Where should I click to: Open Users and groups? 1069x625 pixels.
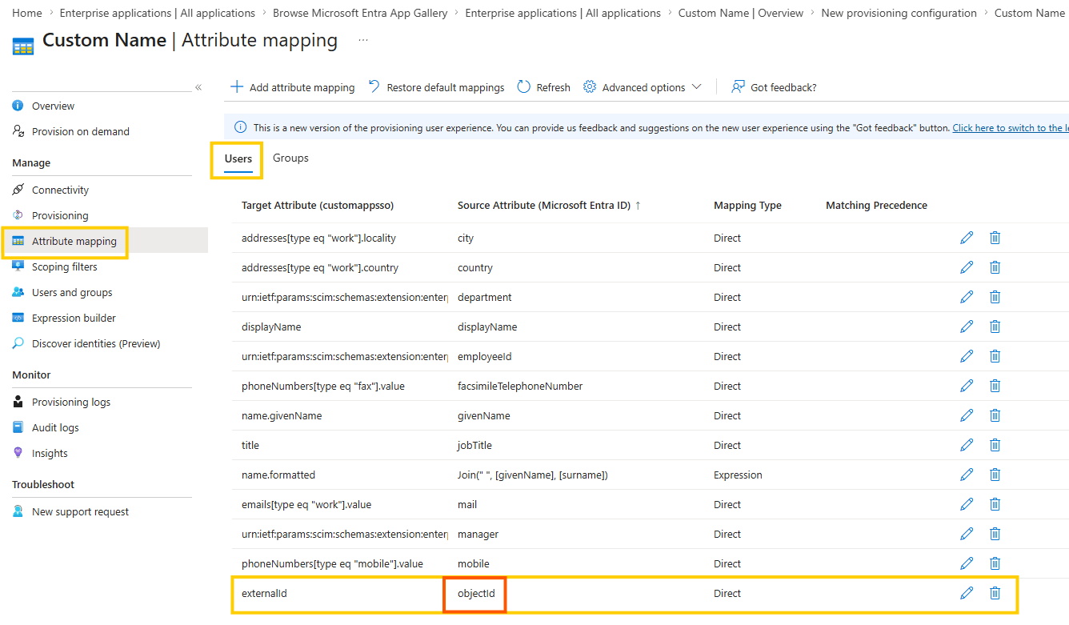pos(72,292)
